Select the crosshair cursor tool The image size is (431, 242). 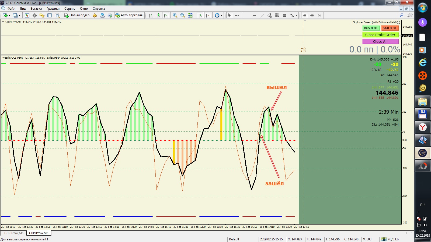pyautogui.click(x=237, y=15)
